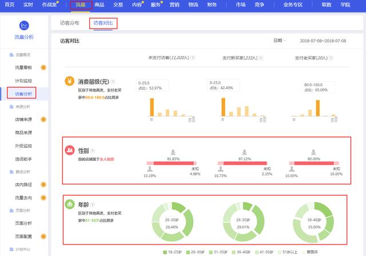Click the 87.12% female gender bar
Image resolution: width=366 pixels, height=256 pixels.
click(245, 163)
